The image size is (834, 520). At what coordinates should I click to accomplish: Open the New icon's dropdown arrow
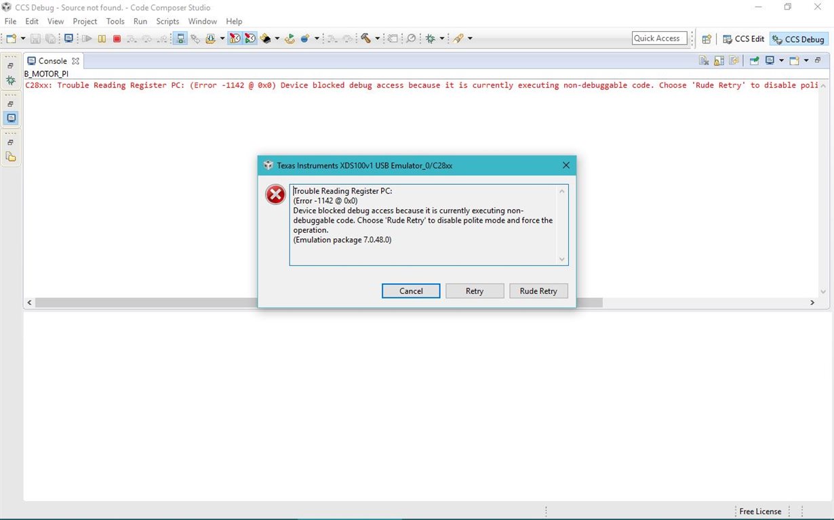pos(23,39)
